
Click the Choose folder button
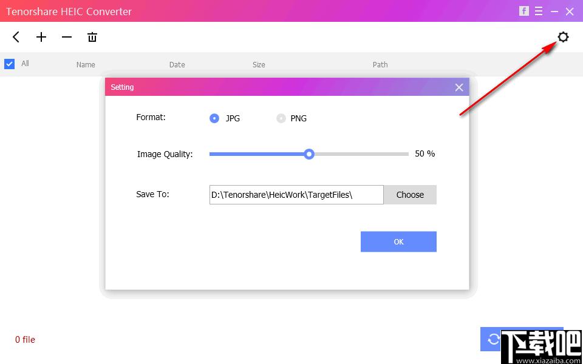click(410, 195)
